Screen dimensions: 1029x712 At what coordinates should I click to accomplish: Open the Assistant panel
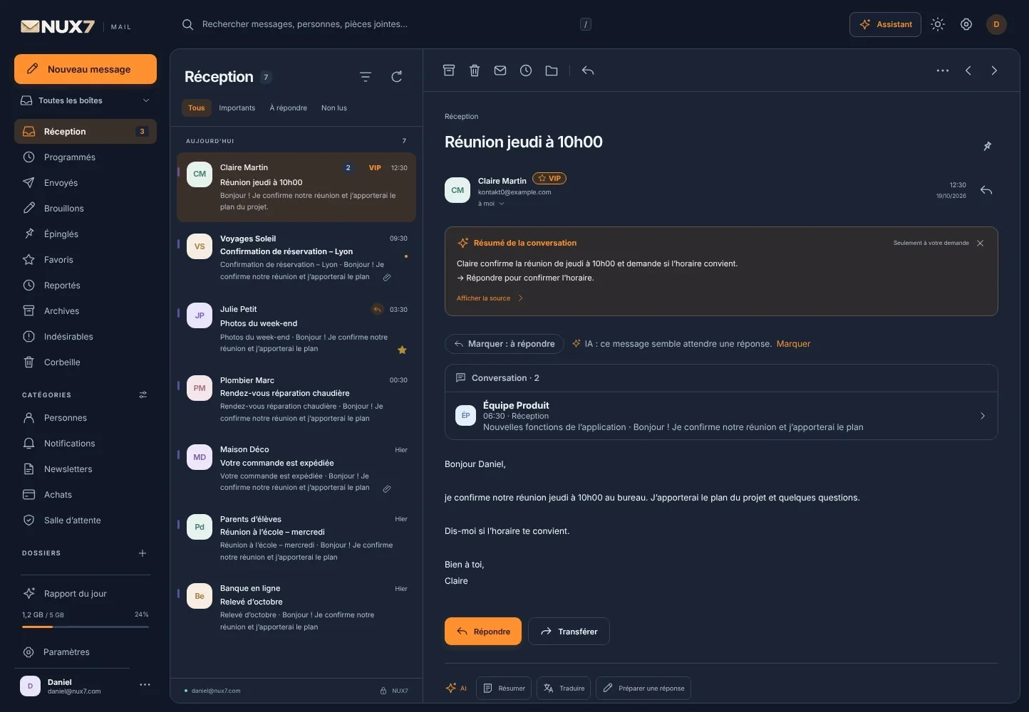point(885,24)
